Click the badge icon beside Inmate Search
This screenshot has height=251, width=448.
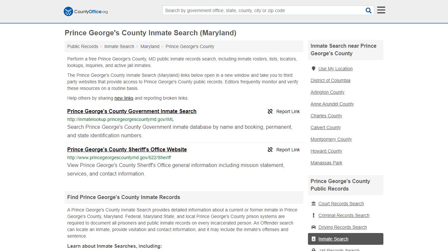[x=314, y=239]
